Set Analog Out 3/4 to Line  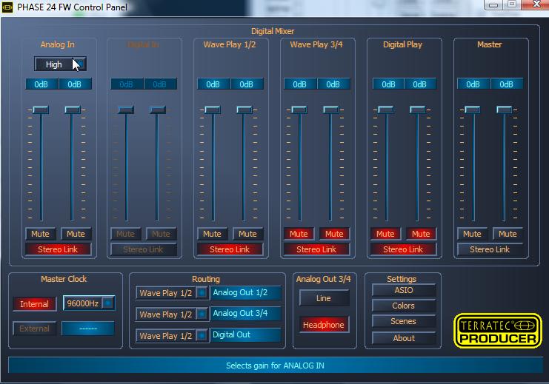(x=324, y=298)
